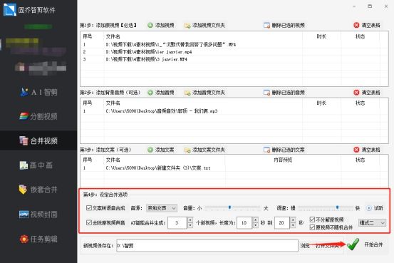
Task: Decrease the number of new videos stepper
Action: tap(190, 225)
